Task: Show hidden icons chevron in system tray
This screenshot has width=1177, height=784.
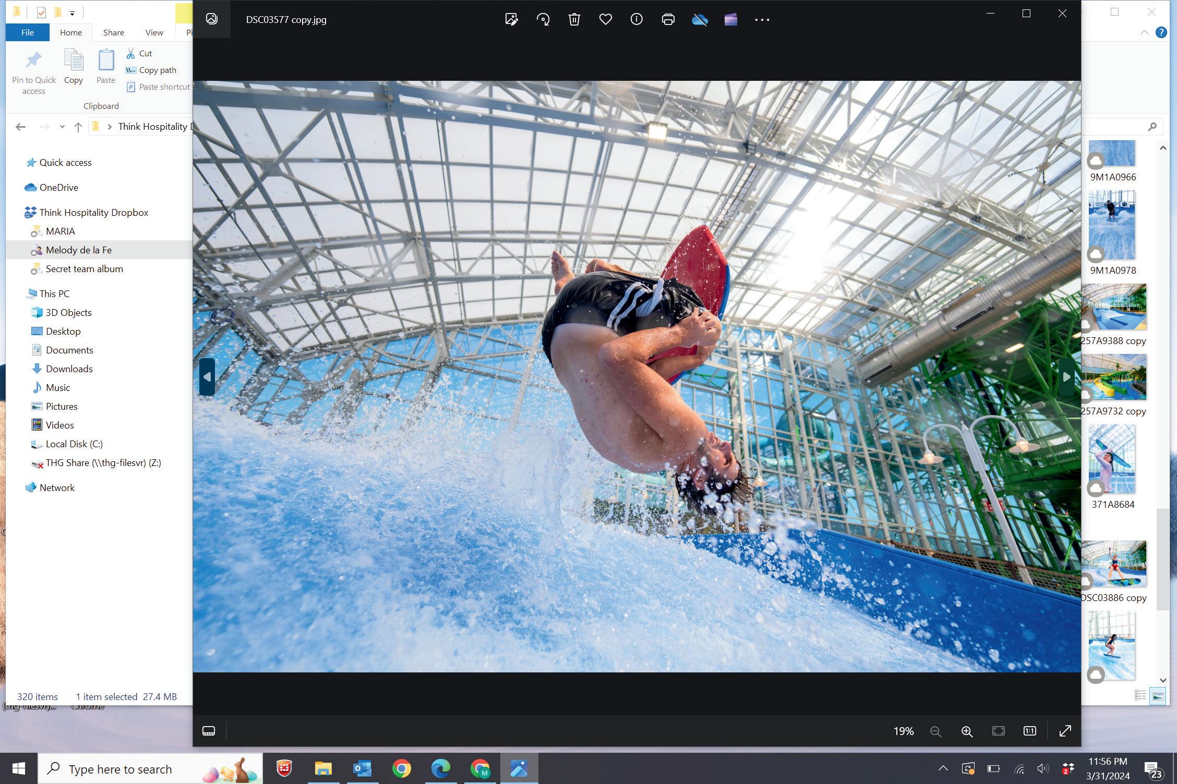Action: (943, 768)
